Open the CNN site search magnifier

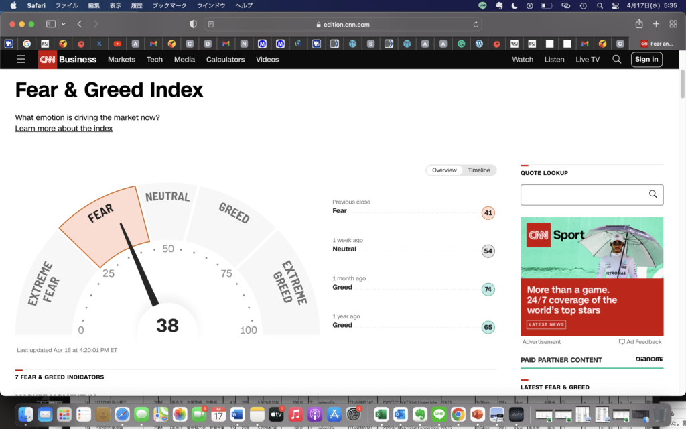(x=616, y=59)
